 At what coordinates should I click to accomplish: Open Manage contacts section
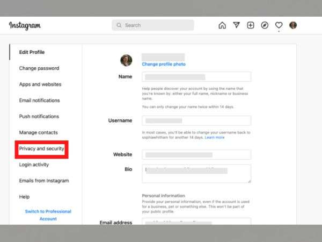(39, 132)
